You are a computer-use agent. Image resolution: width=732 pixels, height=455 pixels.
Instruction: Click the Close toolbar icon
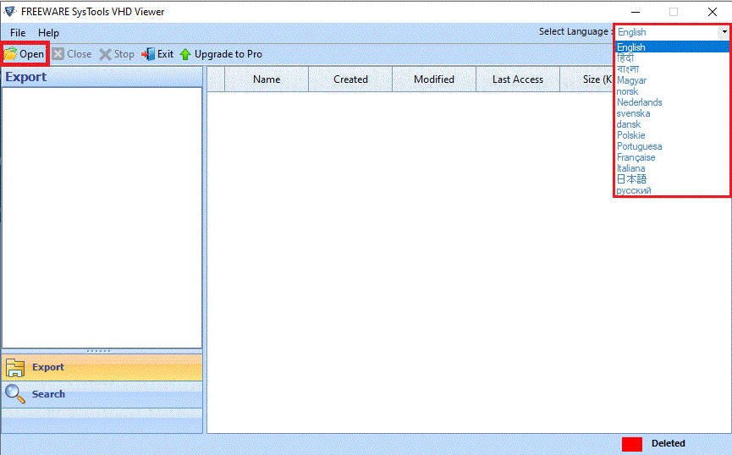coord(58,54)
